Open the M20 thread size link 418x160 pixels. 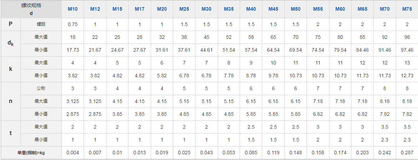162,9
